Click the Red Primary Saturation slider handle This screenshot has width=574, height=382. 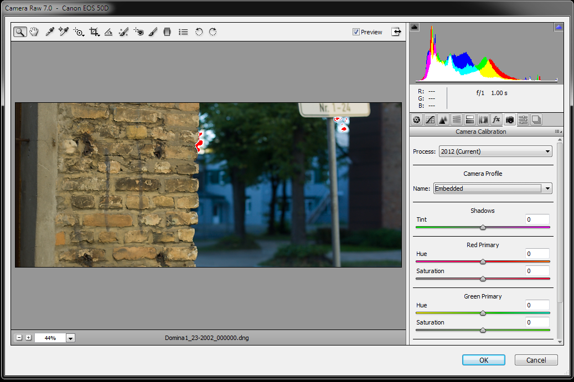[x=483, y=279]
